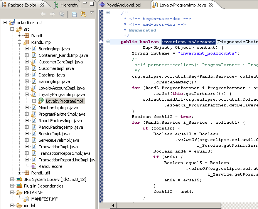Open the Package Explorer view menu arrow
This screenshot has width=258, height=209.
(92, 13)
